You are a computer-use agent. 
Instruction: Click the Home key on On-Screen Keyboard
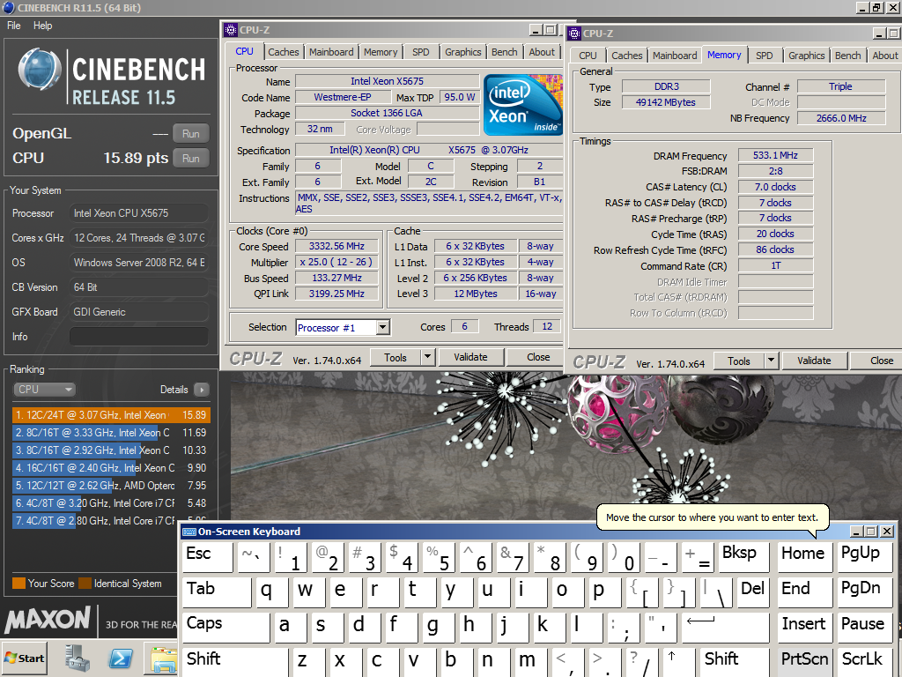tap(805, 557)
